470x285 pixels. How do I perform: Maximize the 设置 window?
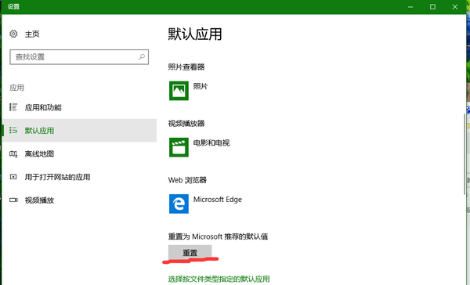tap(432, 6)
